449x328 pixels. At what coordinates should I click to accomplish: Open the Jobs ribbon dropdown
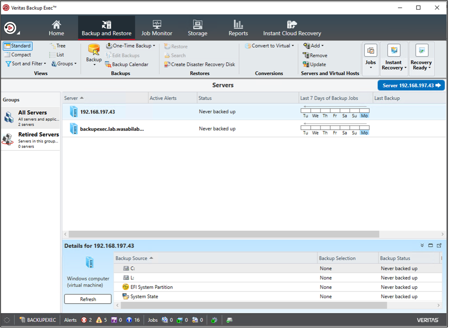[371, 59]
